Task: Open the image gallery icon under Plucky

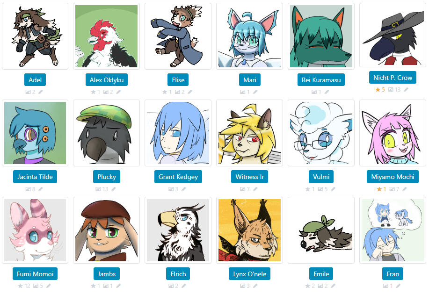Action: tap(98, 189)
